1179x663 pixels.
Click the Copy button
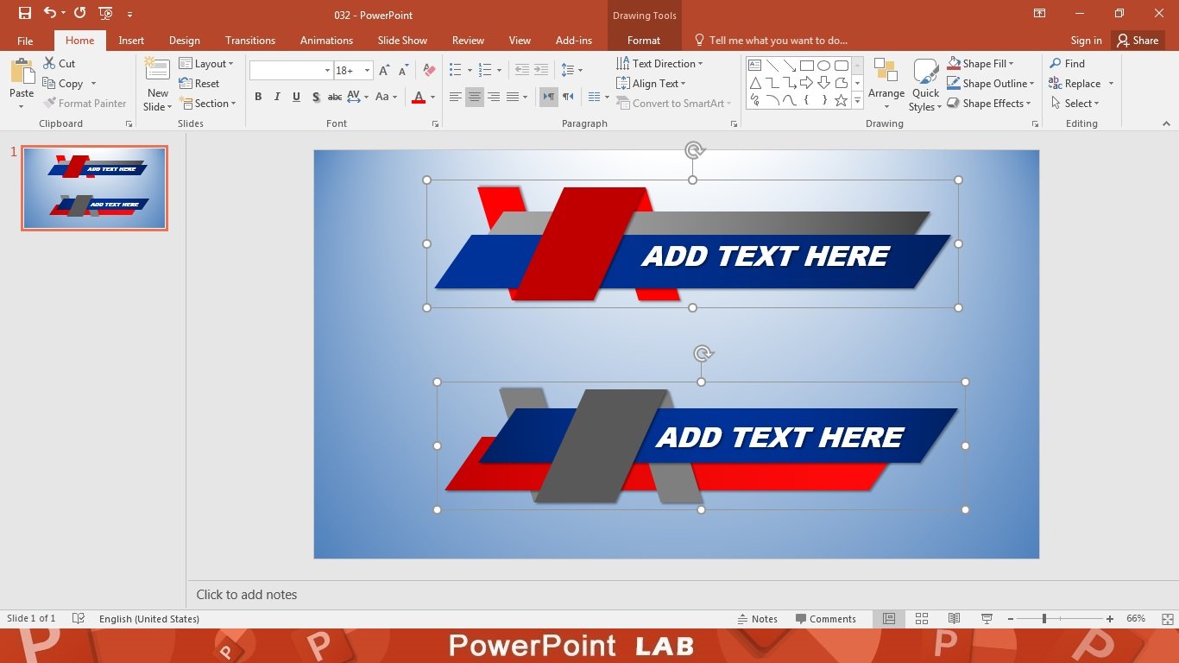63,83
